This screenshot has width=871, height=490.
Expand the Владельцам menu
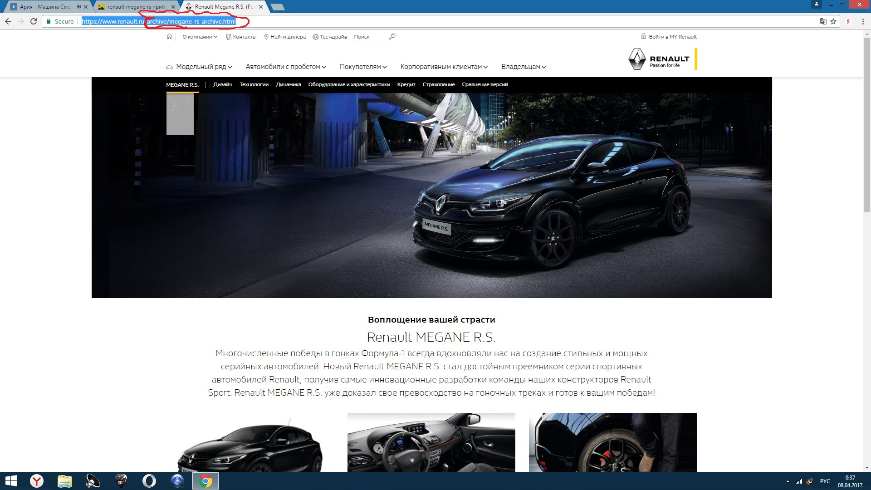click(x=524, y=67)
